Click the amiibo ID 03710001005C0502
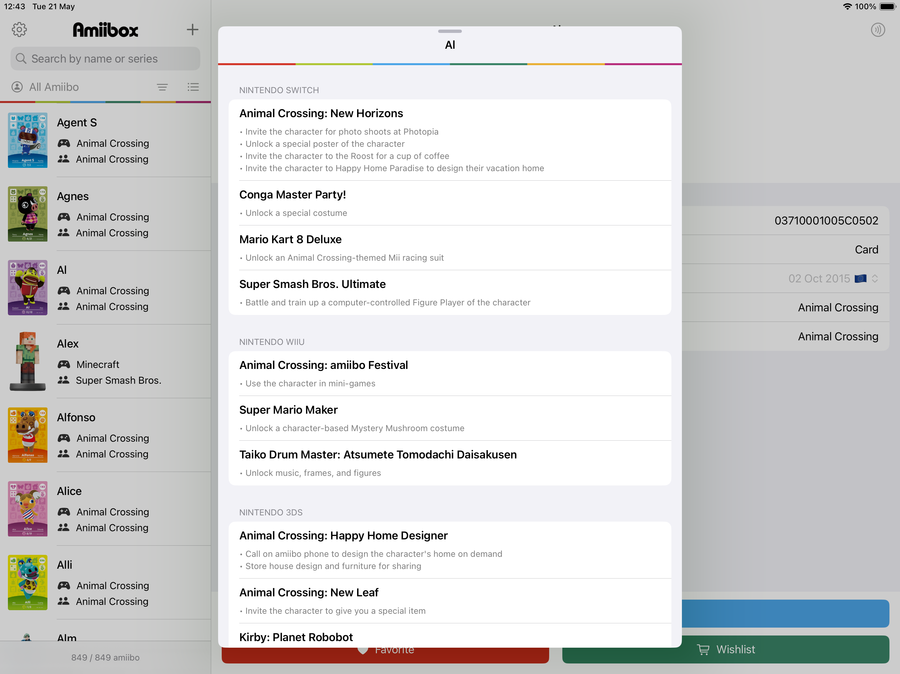 pos(826,220)
